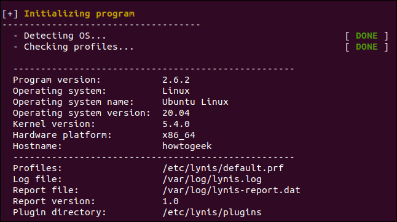Click the /var/log/lynis-report.dat path
Image resolution: width=397 pixels, height=222 pixels.
coord(231,191)
